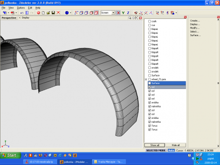This screenshot has width=220, height=165.
Task: Launch ZModeler from the quick launch bar
Action: pyautogui.click(x=75, y=155)
